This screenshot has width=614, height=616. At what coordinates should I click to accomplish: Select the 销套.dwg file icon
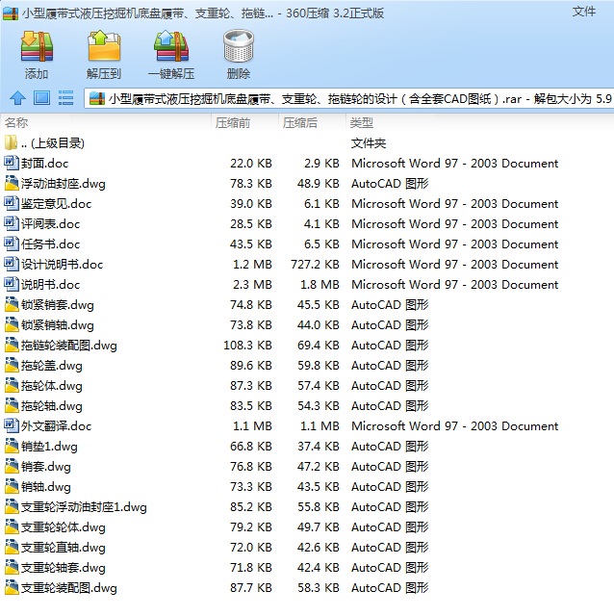(x=12, y=466)
